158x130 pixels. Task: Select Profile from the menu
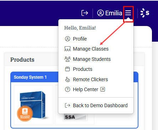pyautogui.click(x=80, y=39)
